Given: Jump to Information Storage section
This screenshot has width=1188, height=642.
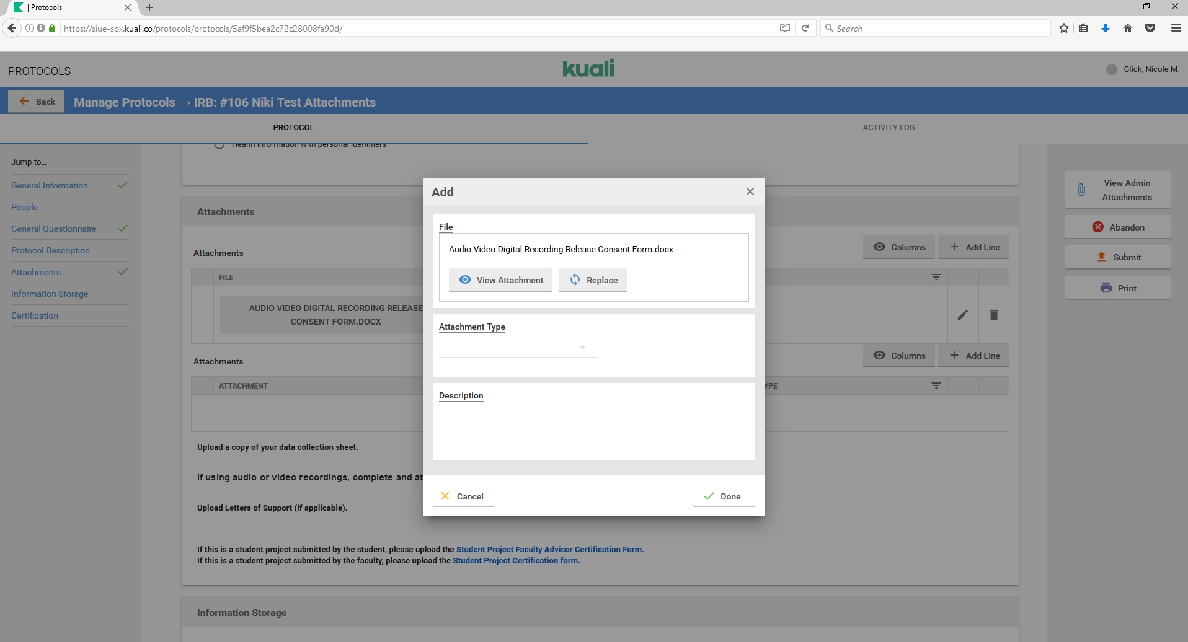Looking at the screenshot, I should tap(50, 294).
